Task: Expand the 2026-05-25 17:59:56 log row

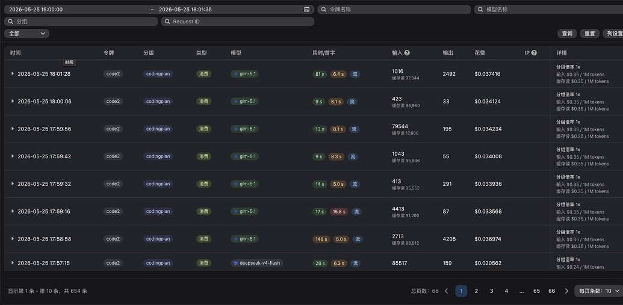Action: tap(12, 129)
